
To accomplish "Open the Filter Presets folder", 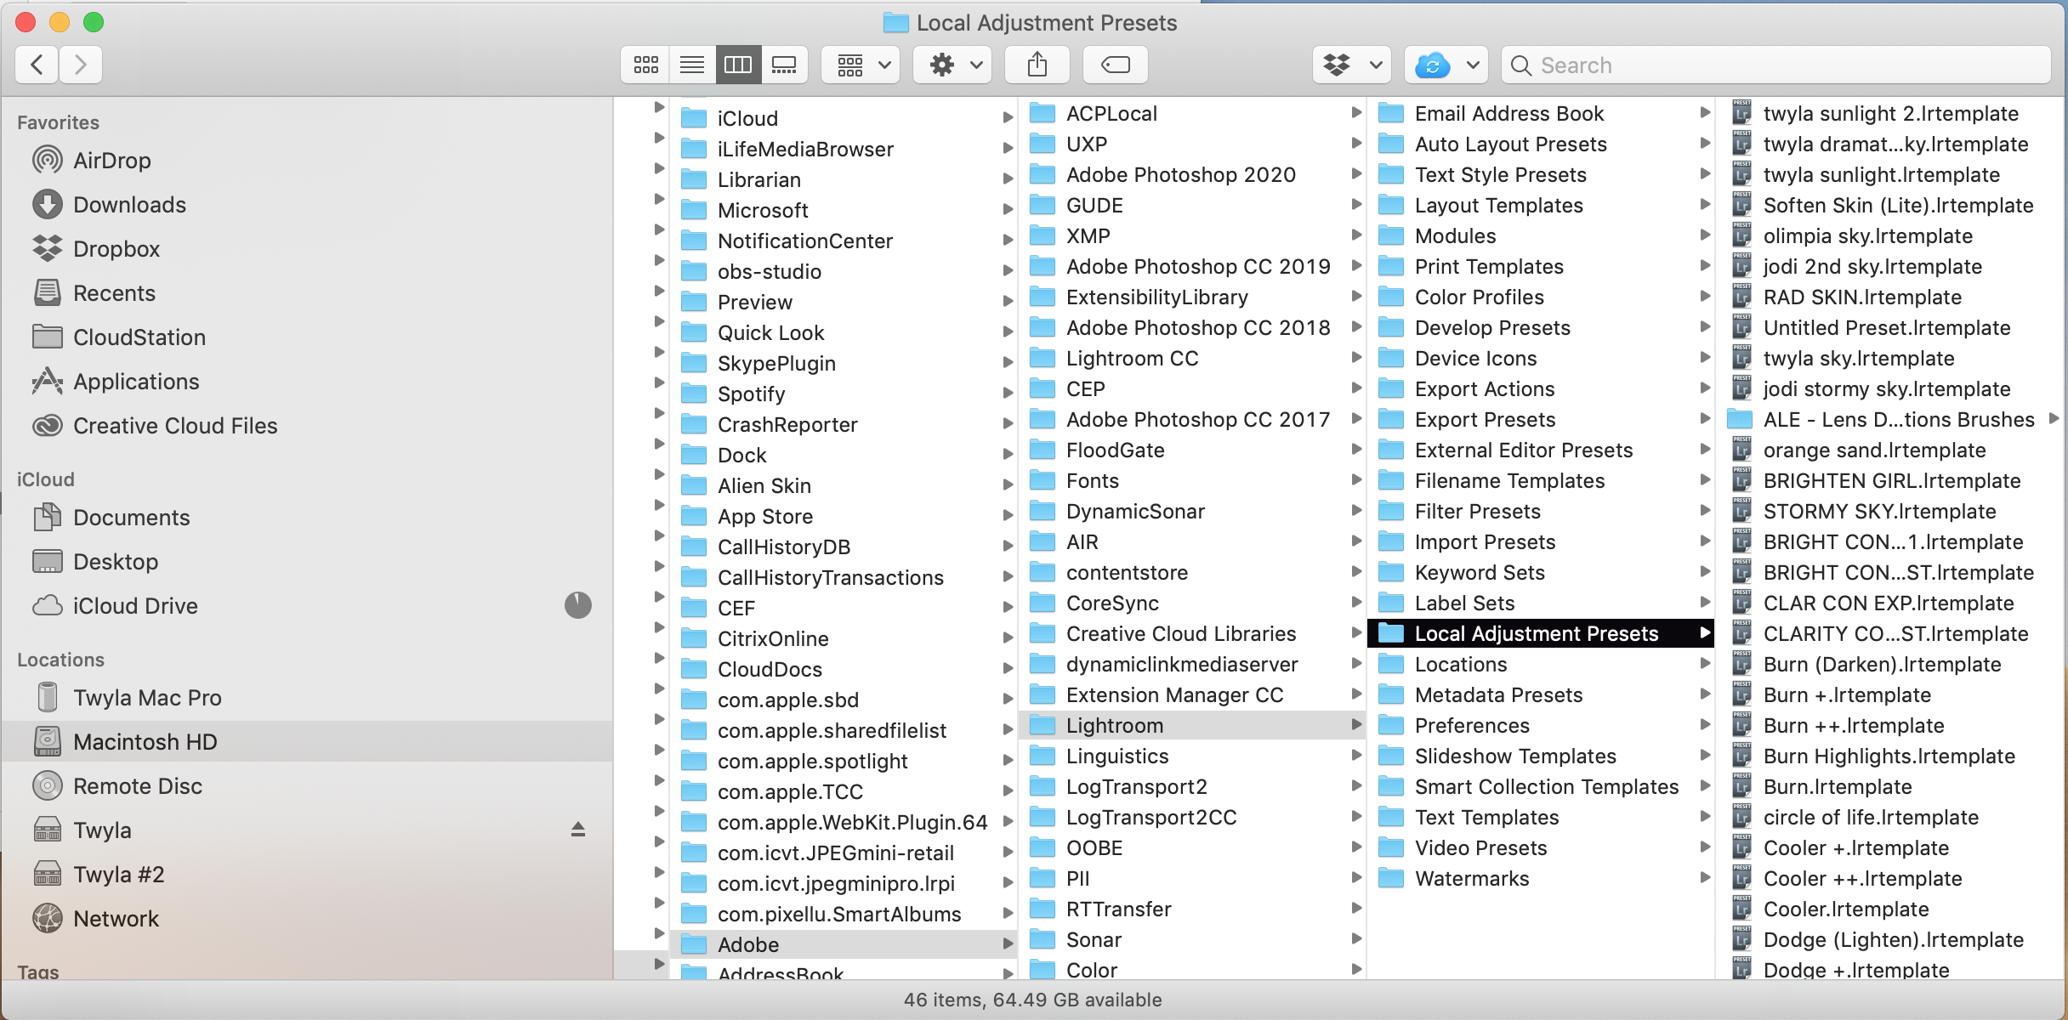I will 1477,511.
